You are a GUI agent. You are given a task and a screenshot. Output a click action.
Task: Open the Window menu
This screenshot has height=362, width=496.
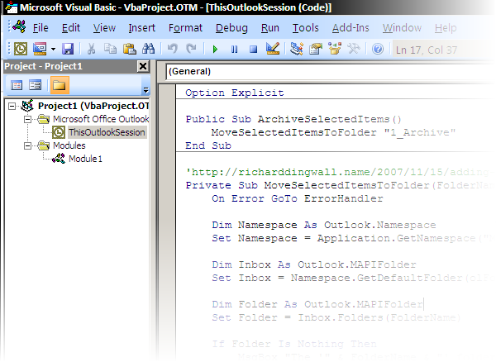coord(402,28)
